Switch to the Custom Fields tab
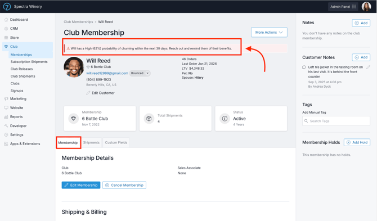The height and width of the screenshot is (221, 377). click(x=116, y=142)
